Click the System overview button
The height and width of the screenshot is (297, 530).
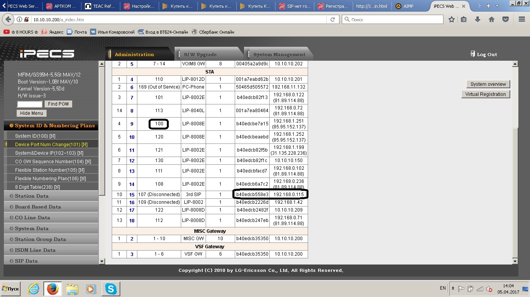click(x=488, y=84)
